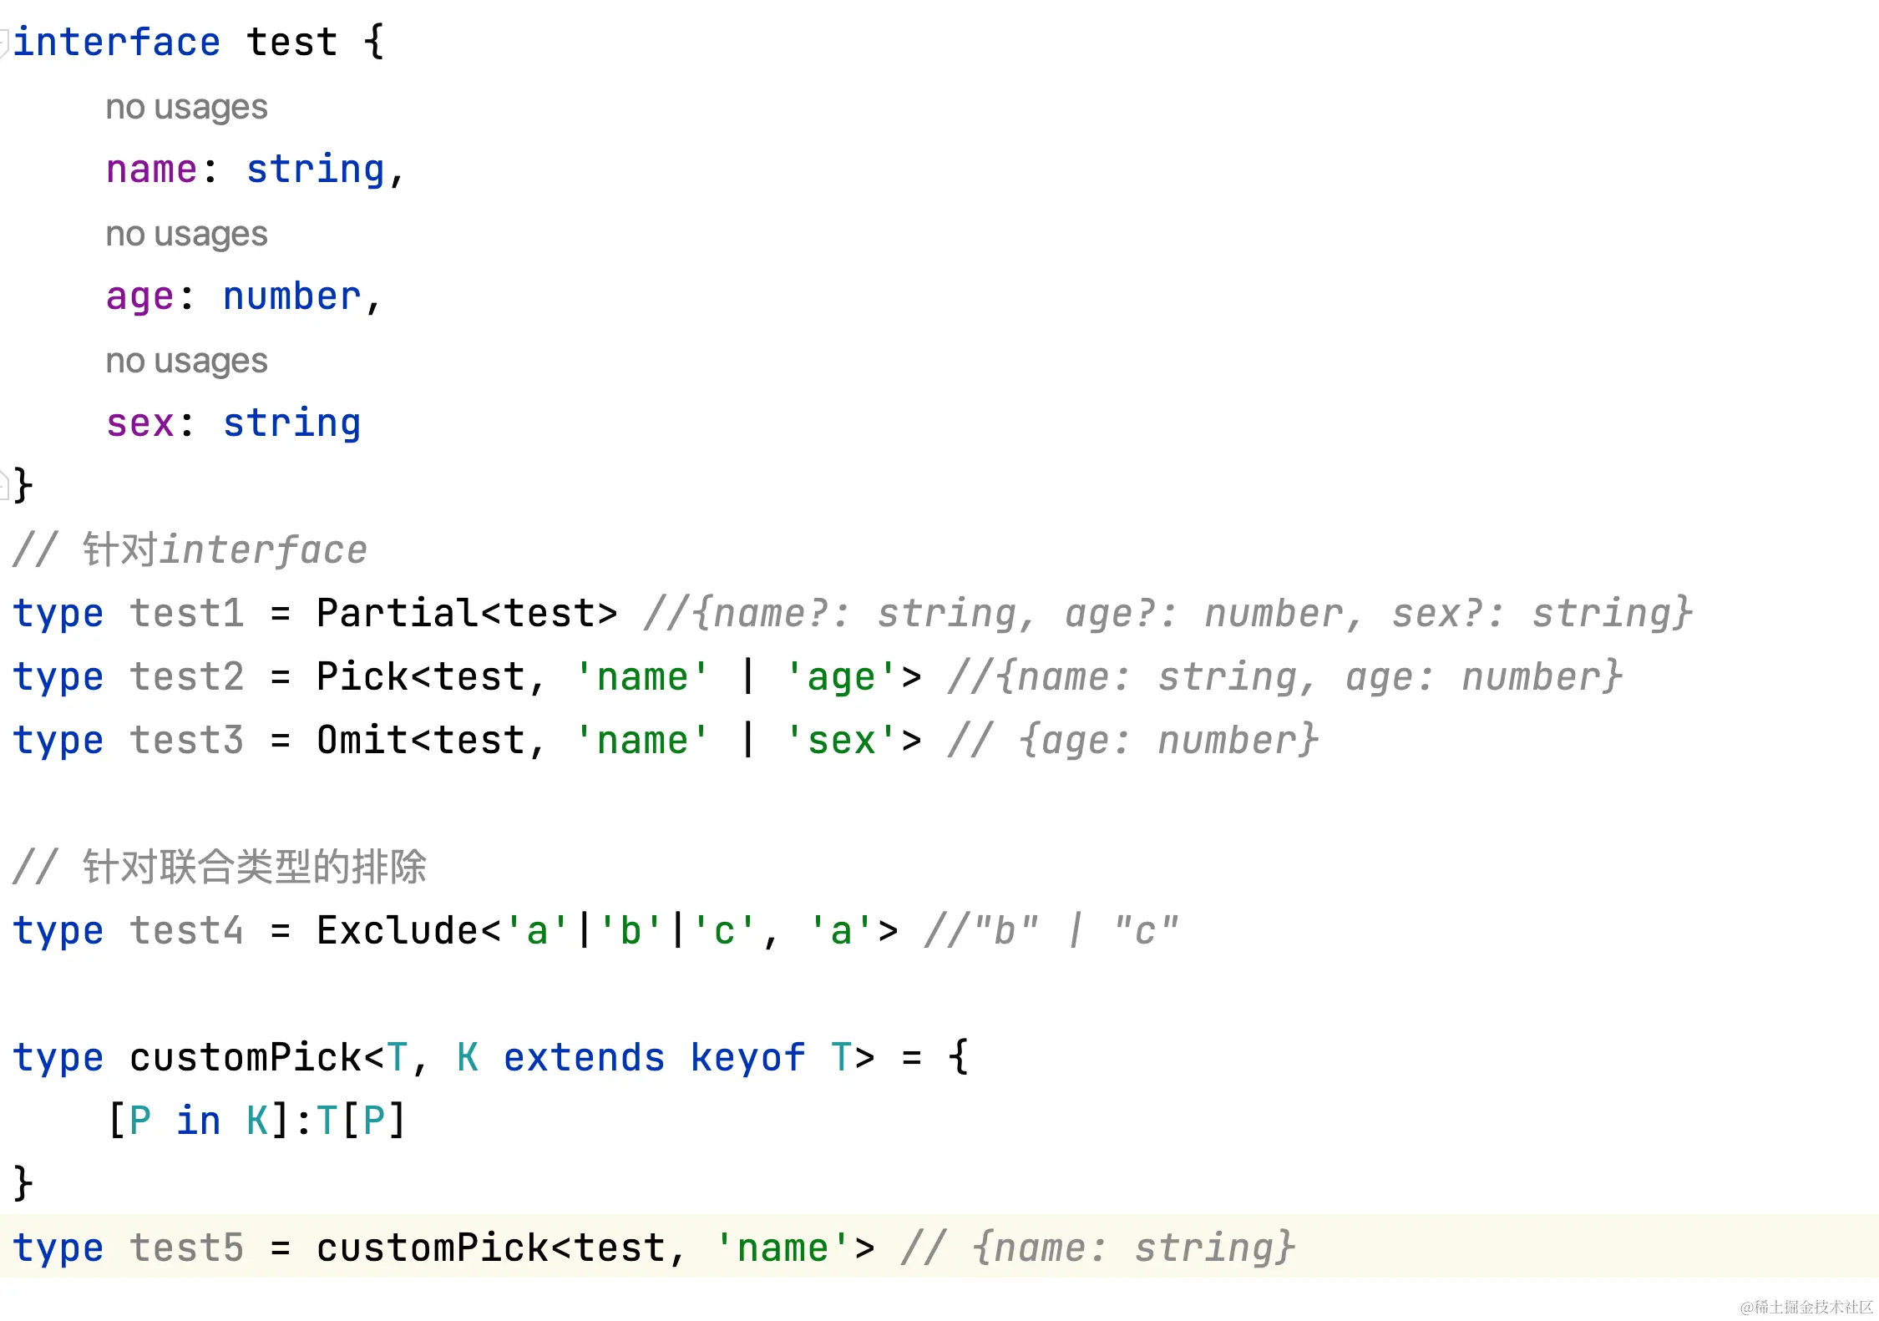Click Partial in the test1 line
The height and width of the screenshot is (1321, 1879).
pos(398,614)
